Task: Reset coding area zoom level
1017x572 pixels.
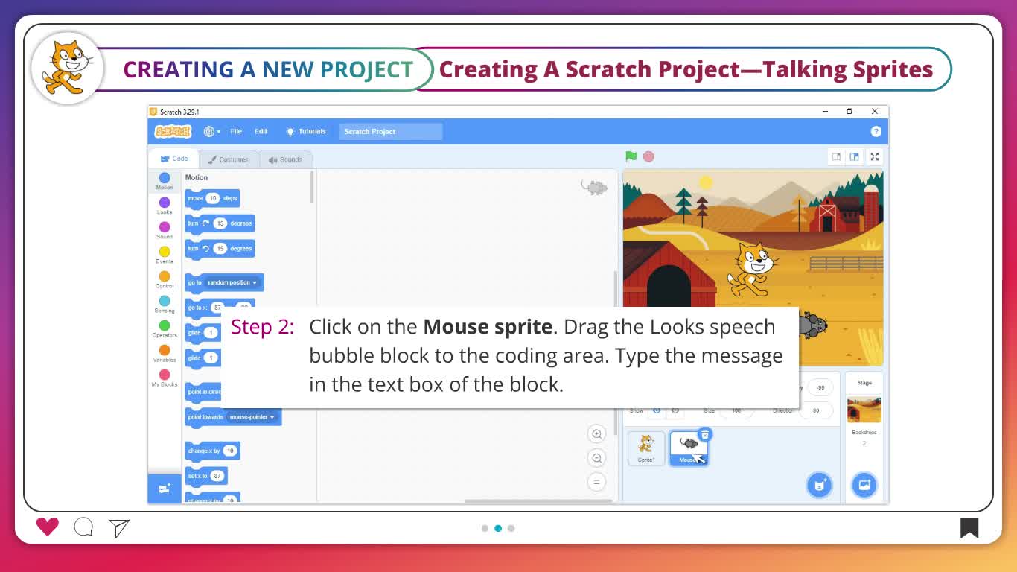Action: point(596,482)
